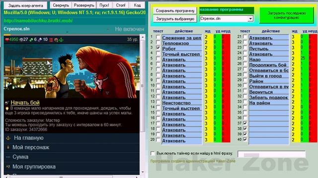Click the ID заказухи: 34372666 text
The height and width of the screenshot is (178, 318).
[26, 130]
